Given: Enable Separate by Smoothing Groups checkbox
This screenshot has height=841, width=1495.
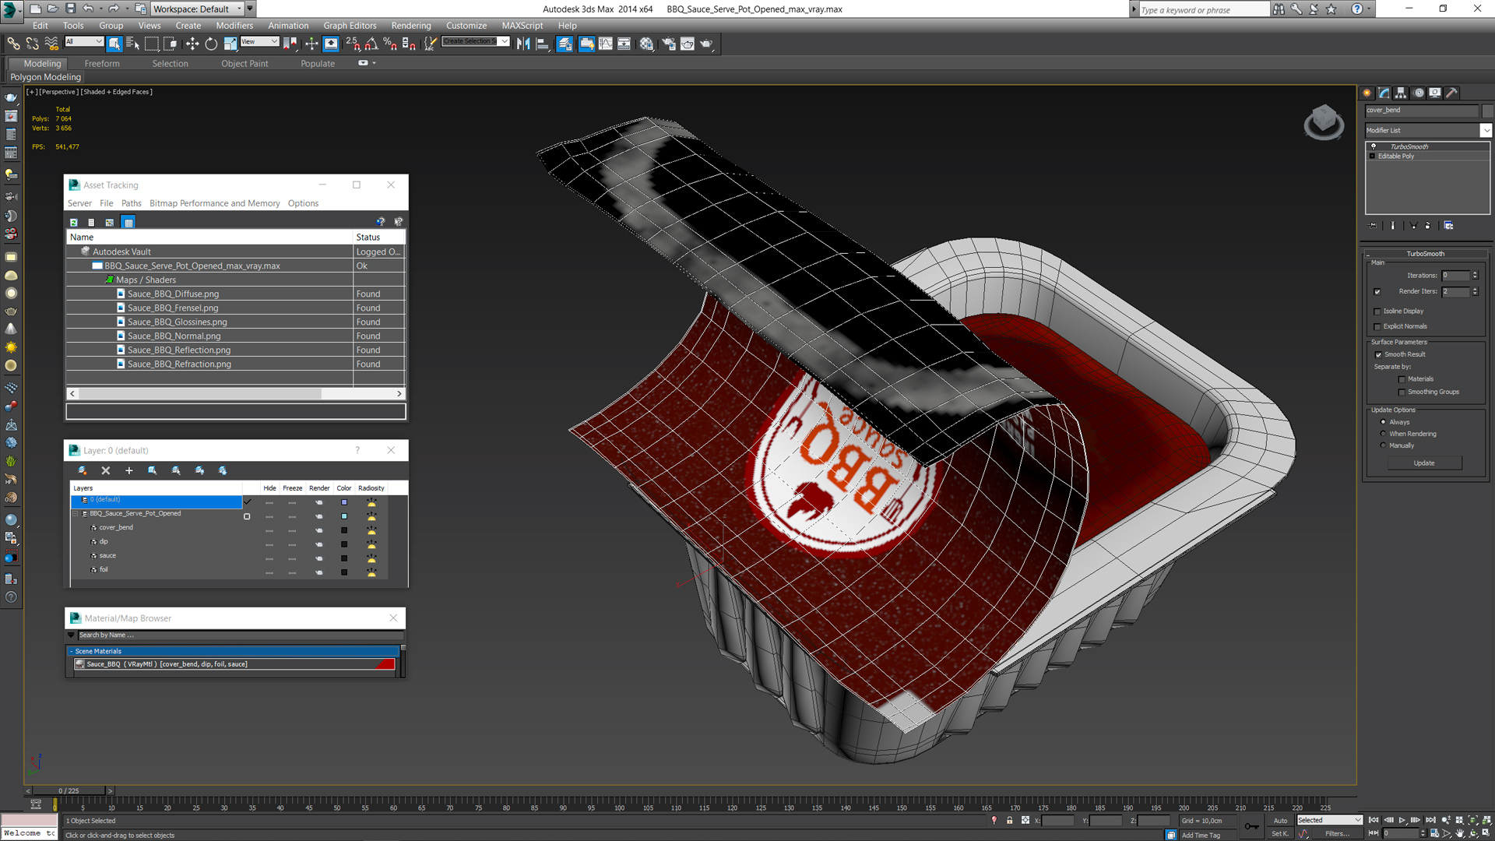Looking at the screenshot, I should (1402, 392).
